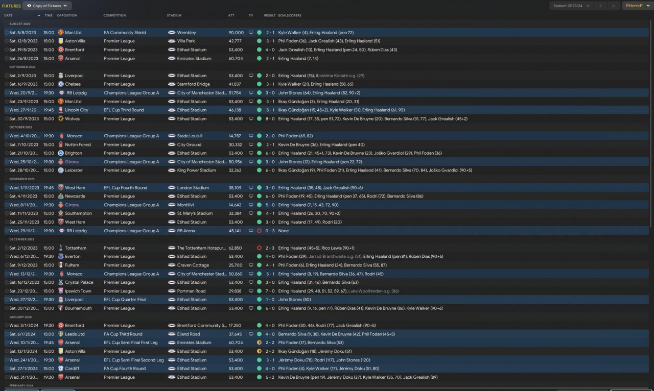
Task: Tick the row selector for the Cardiff fixture
Action: click(7, 369)
